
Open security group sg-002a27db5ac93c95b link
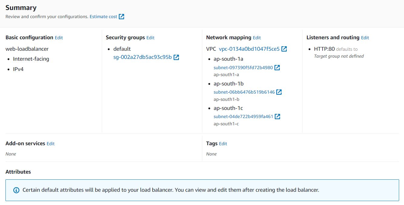pos(143,57)
